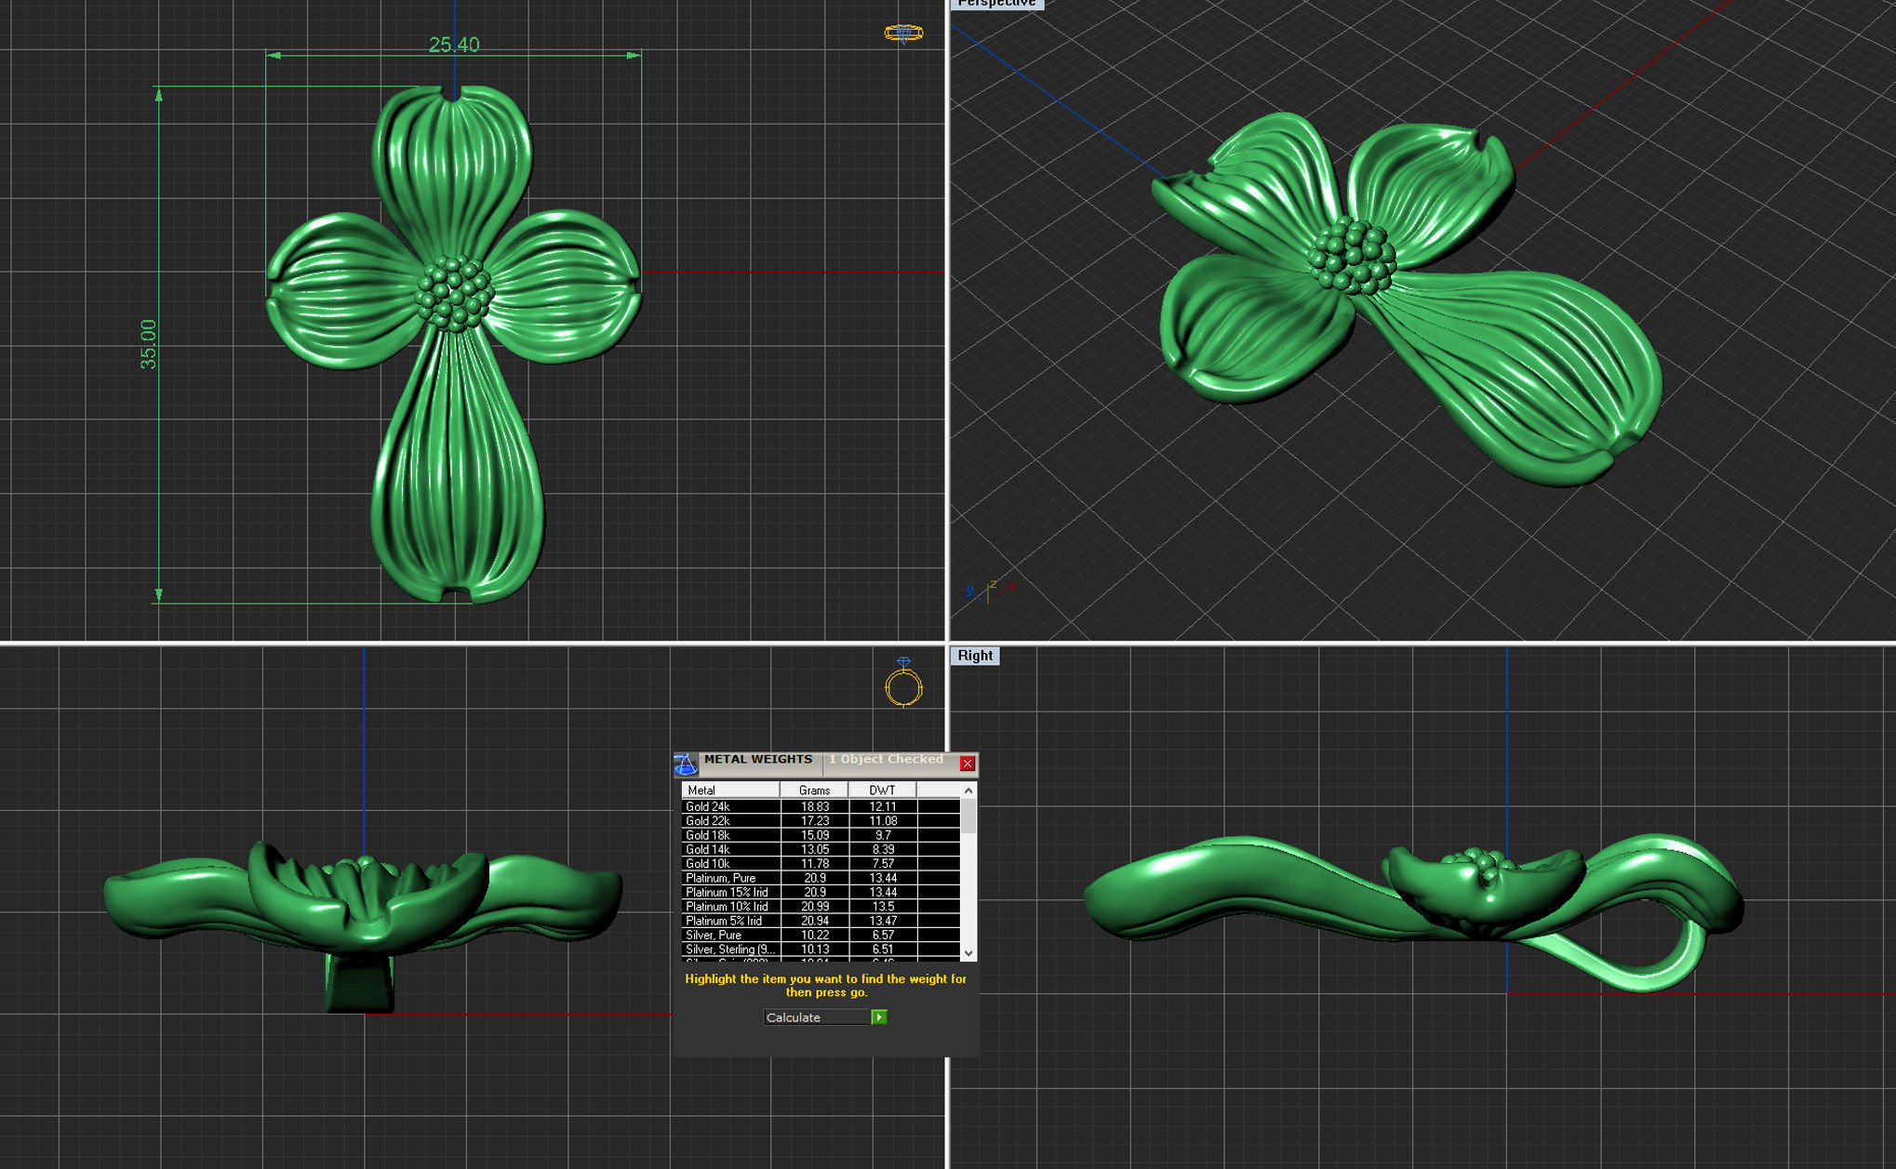Screen dimensions: 1896x1169
Task: Activate the Right viewport label
Action: (974, 656)
